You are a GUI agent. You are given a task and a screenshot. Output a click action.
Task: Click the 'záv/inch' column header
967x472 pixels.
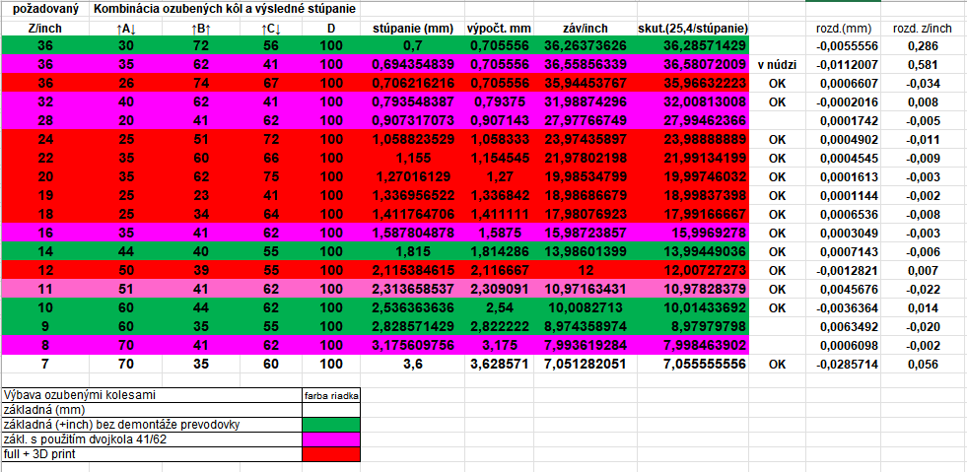pyautogui.click(x=586, y=28)
